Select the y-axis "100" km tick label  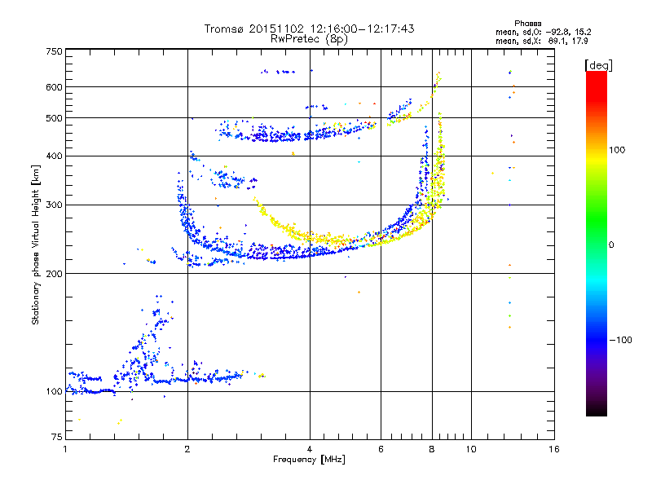[54, 391]
